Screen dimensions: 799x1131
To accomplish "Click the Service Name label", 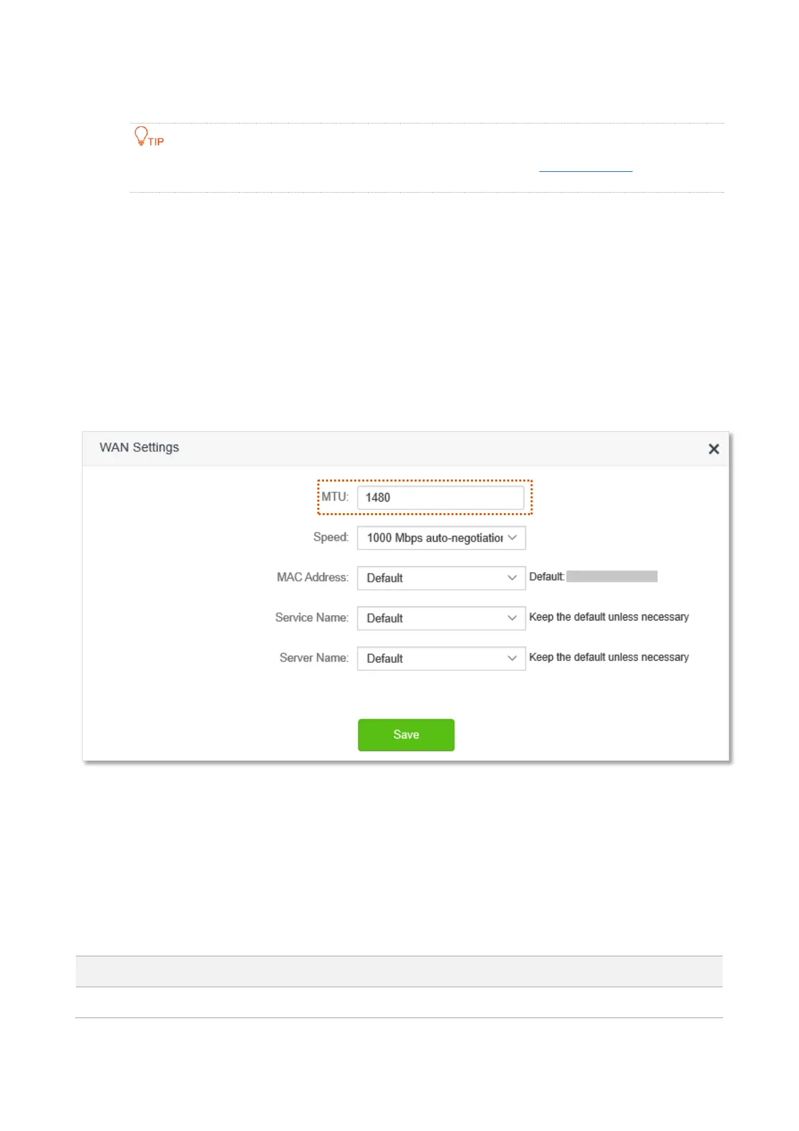I will pyautogui.click(x=312, y=618).
